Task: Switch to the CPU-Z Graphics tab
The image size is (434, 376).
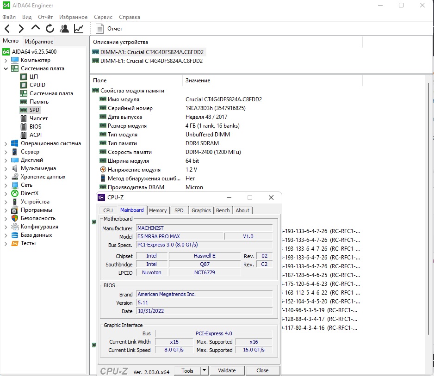Action: coord(201,210)
